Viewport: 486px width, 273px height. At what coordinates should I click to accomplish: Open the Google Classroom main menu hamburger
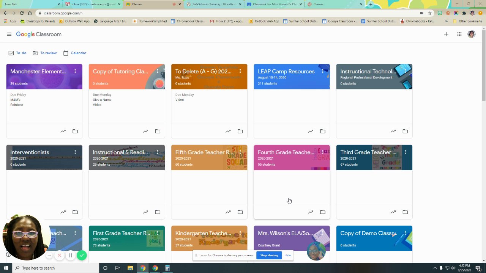(9, 34)
